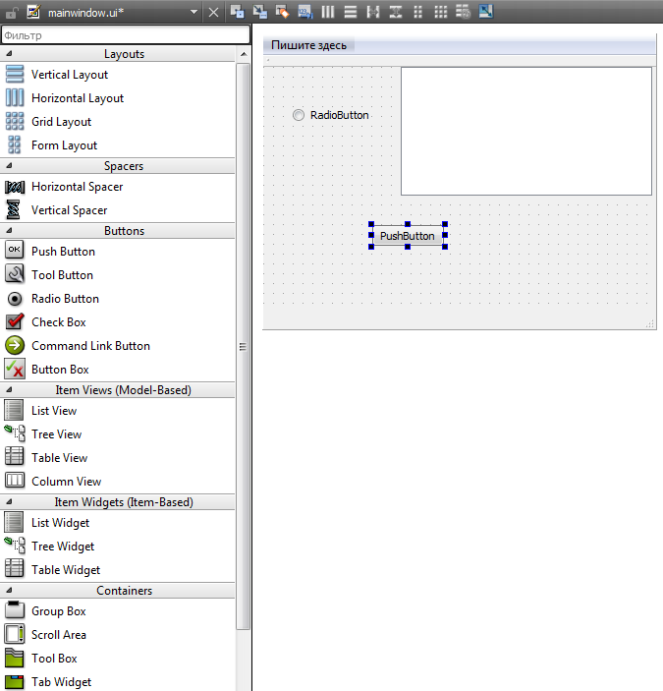Click the Пишите здесь menu placeholder

[x=308, y=45]
